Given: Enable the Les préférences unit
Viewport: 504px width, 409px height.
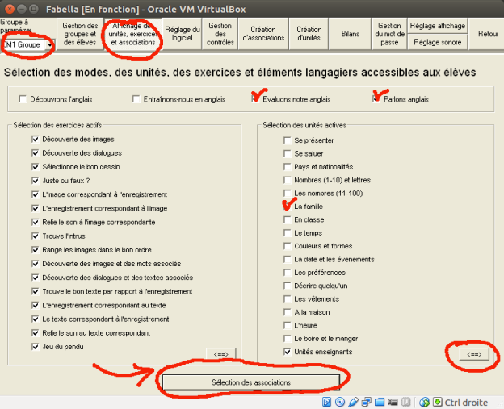Looking at the screenshot, I should (x=288, y=272).
